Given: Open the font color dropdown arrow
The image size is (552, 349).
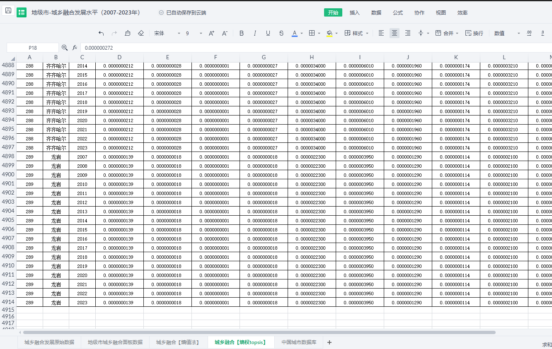Looking at the screenshot, I should click(x=302, y=33).
